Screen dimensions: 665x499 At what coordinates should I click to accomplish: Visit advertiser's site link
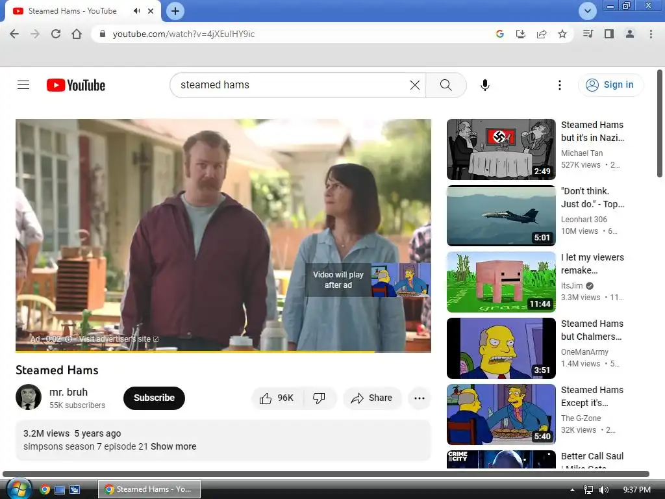(118, 339)
